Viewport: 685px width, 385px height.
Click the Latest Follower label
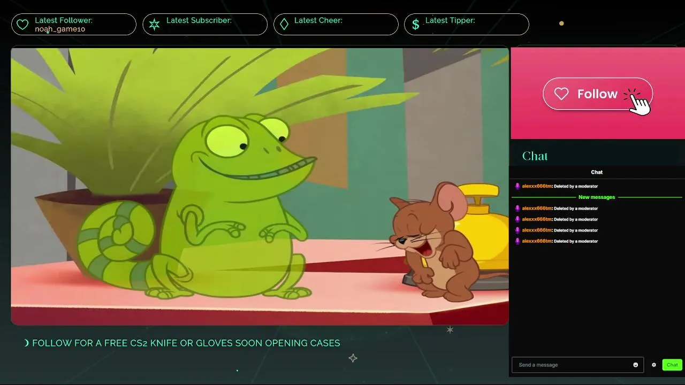click(x=64, y=20)
